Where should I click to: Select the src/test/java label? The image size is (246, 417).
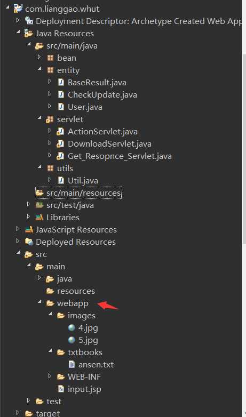[x=70, y=205]
